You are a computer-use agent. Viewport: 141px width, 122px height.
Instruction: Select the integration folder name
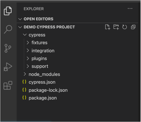pos(43,51)
